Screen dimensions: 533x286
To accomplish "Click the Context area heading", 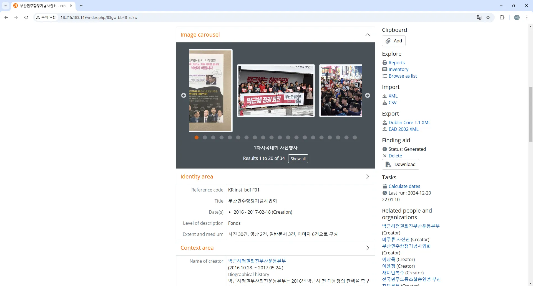I will (x=197, y=248).
